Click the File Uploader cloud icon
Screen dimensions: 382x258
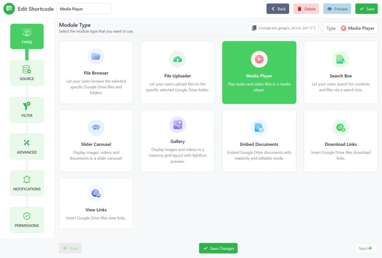pyautogui.click(x=178, y=59)
